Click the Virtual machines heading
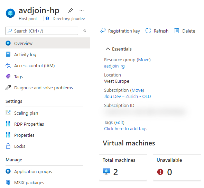The height and width of the screenshot is (188, 204). [x=129, y=143]
